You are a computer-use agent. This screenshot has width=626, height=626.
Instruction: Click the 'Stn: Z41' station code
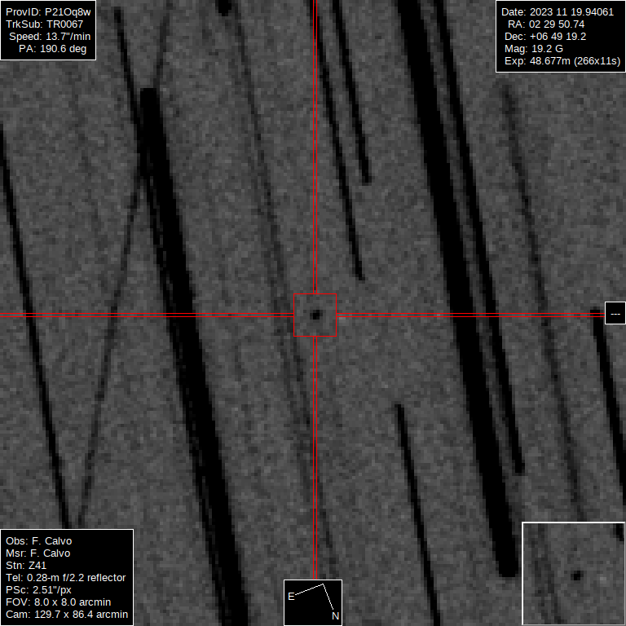(x=26, y=566)
